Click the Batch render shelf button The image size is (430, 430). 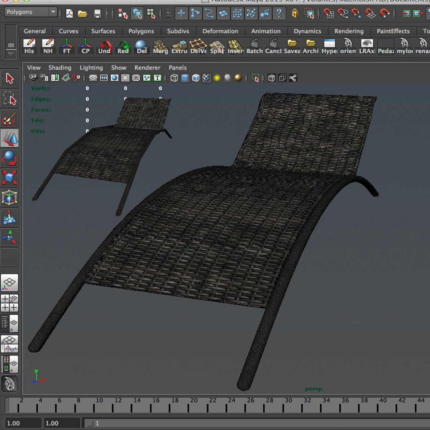254,46
